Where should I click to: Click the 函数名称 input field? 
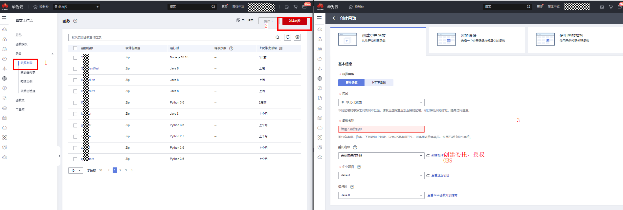[x=381, y=129]
